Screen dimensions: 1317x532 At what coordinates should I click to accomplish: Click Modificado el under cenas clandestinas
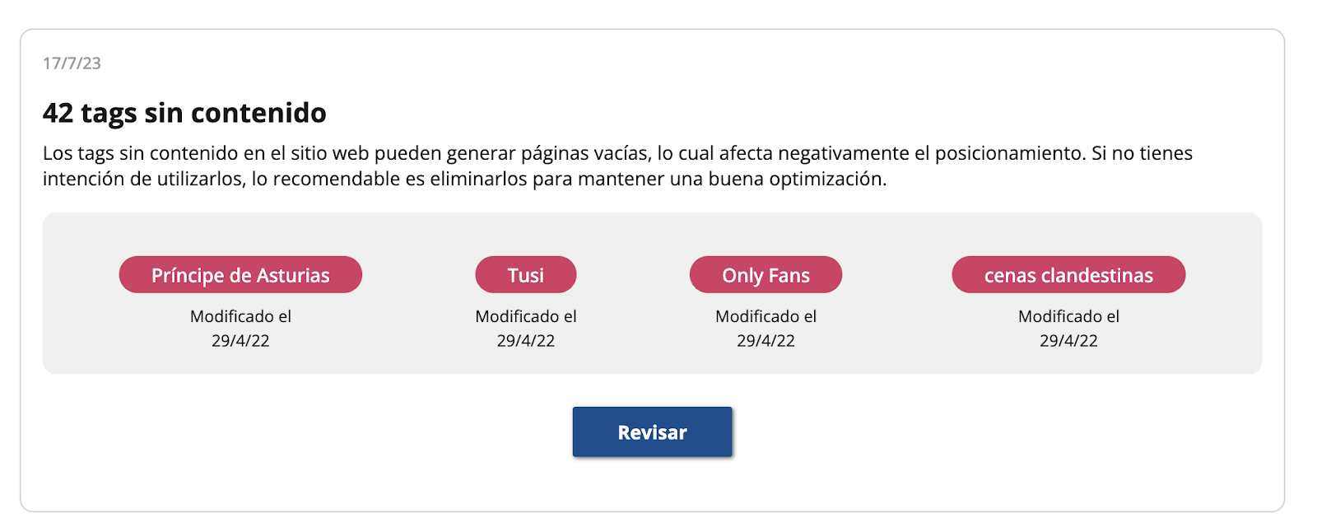click(x=1068, y=316)
